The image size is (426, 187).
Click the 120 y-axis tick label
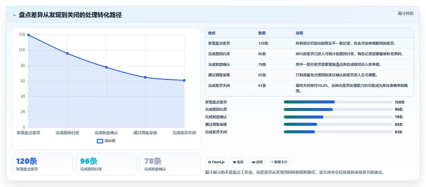point(22,35)
